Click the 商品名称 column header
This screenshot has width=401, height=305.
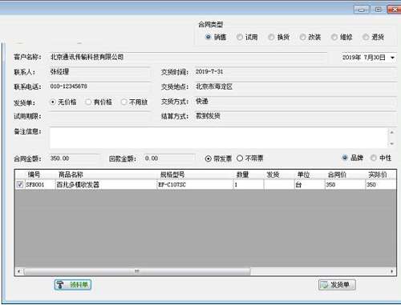pyautogui.click(x=71, y=175)
